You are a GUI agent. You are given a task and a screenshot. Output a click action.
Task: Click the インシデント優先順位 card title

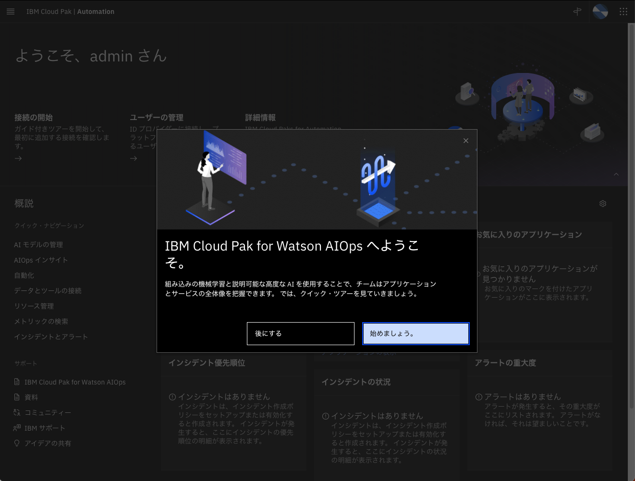(207, 363)
